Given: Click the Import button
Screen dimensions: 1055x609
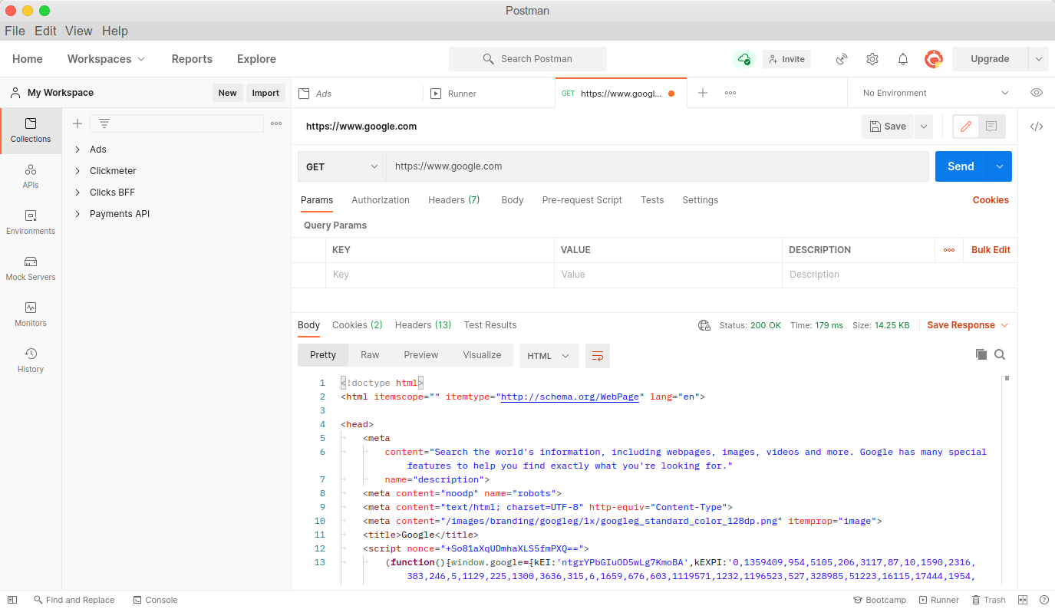Looking at the screenshot, I should click(x=265, y=93).
